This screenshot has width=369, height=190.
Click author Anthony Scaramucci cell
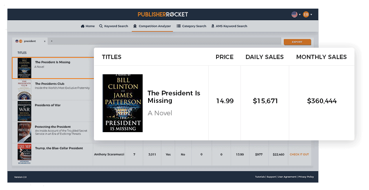(109, 154)
